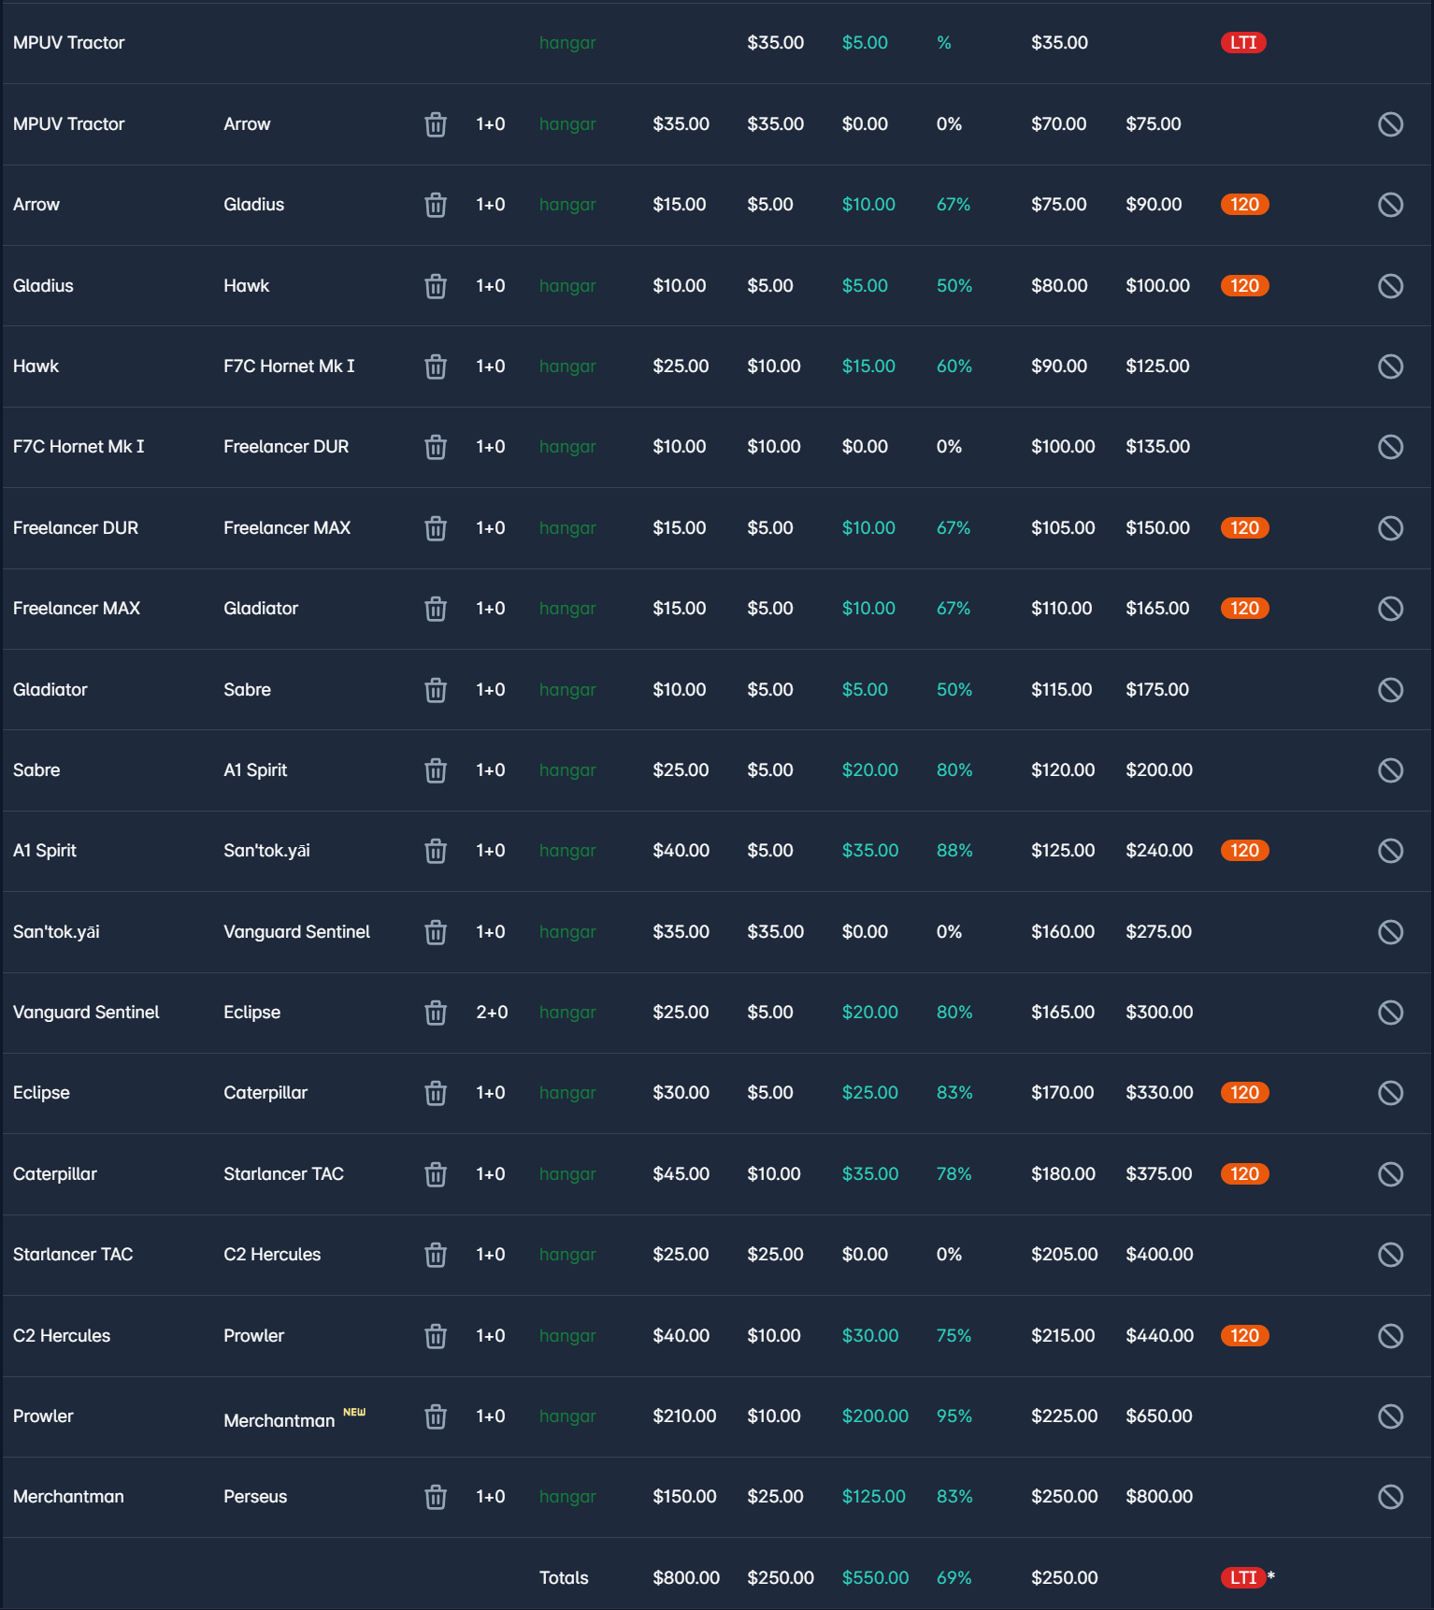Select the Caterpillar to Starlancer TAC 120 badge

click(x=1244, y=1174)
